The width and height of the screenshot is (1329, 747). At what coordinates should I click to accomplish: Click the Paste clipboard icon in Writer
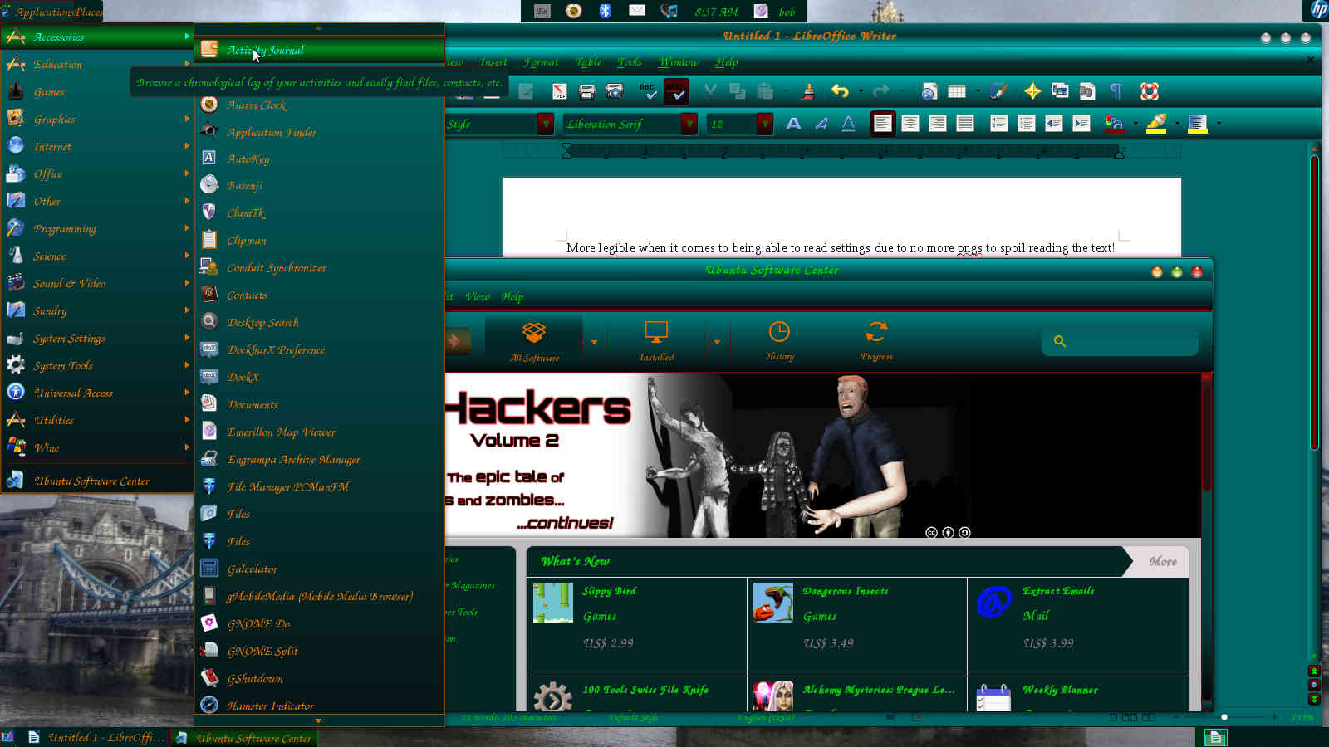click(765, 91)
